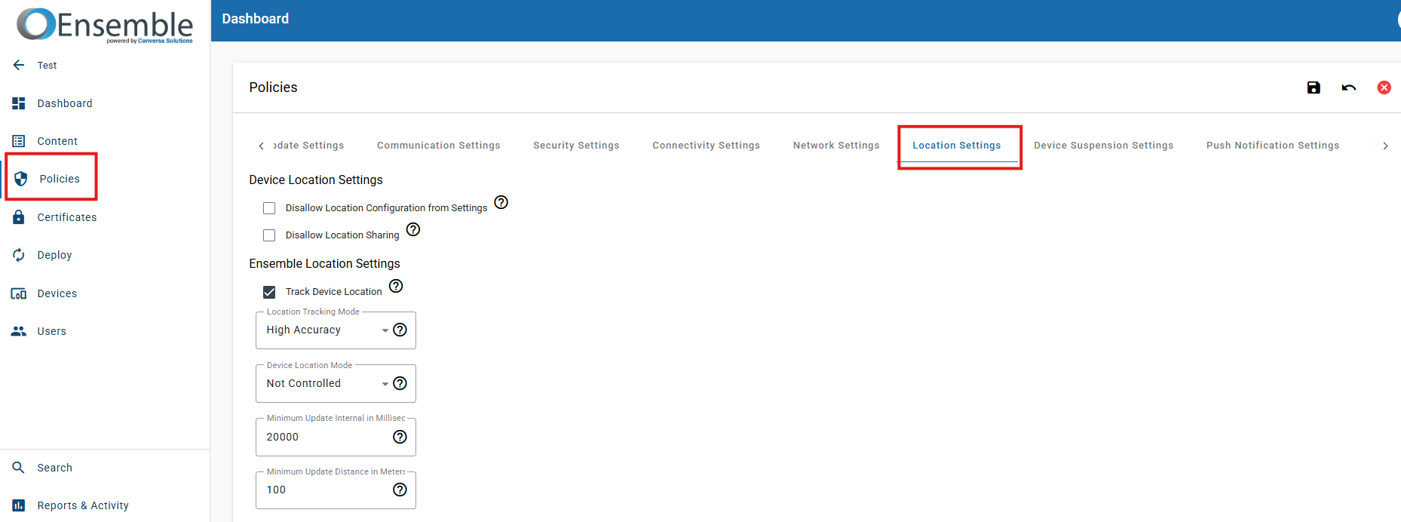Switch to Device Suspension Settings tab
Image resolution: width=1401 pixels, height=522 pixels.
coord(1104,146)
